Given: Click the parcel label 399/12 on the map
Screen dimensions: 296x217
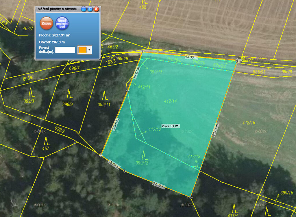Looking at the screenshot, I should [142, 163].
